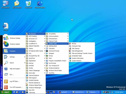Click the Xara 3D4 icon

pyautogui.click(x=27, y=90)
